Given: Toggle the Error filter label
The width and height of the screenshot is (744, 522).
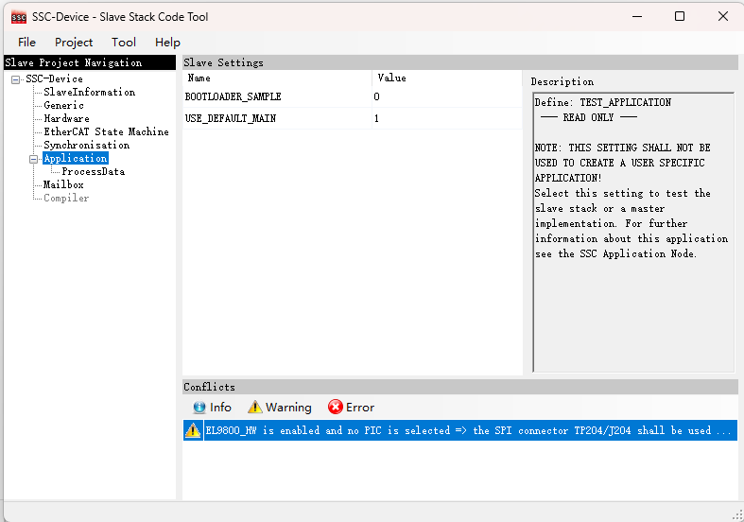Looking at the screenshot, I should click(x=360, y=408).
